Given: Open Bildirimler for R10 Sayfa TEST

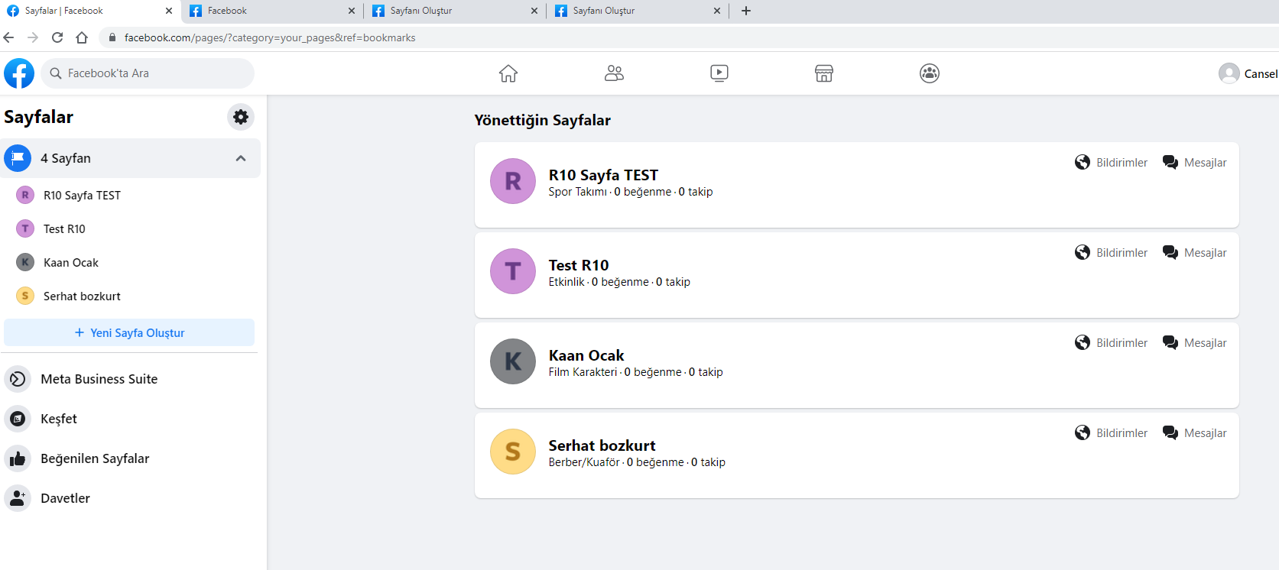Looking at the screenshot, I should coord(1122,163).
